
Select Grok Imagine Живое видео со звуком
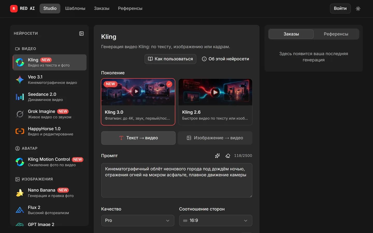(x=49, y=114)
